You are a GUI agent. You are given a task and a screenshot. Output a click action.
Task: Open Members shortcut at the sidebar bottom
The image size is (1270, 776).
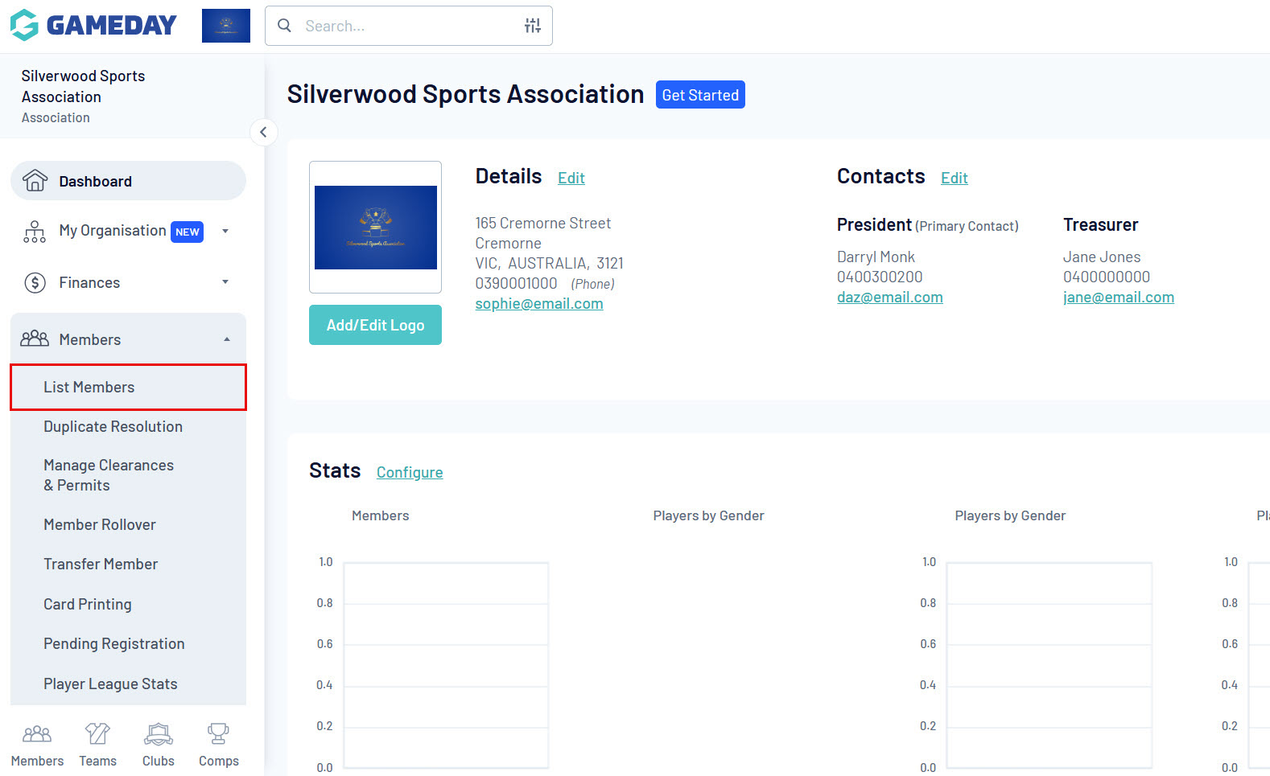coord(37,745)
